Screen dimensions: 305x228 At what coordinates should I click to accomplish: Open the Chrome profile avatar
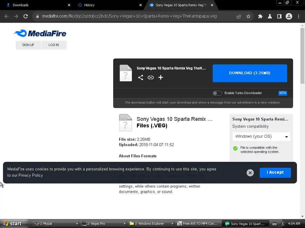click(289, 16)
